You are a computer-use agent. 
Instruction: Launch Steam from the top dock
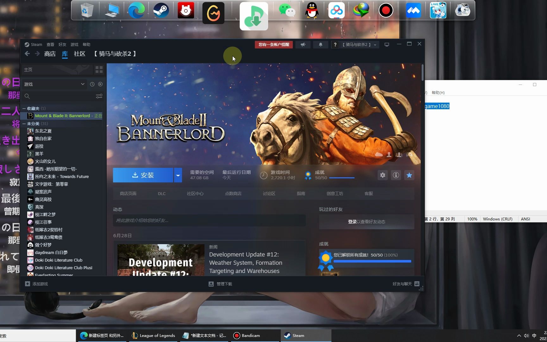click(x=161, y=10)
